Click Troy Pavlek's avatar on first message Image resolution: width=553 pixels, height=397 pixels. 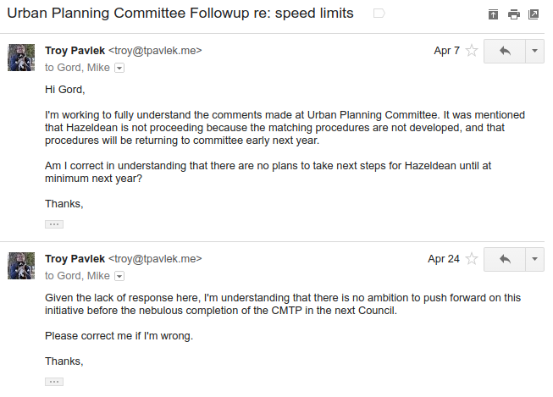point(21,58)
